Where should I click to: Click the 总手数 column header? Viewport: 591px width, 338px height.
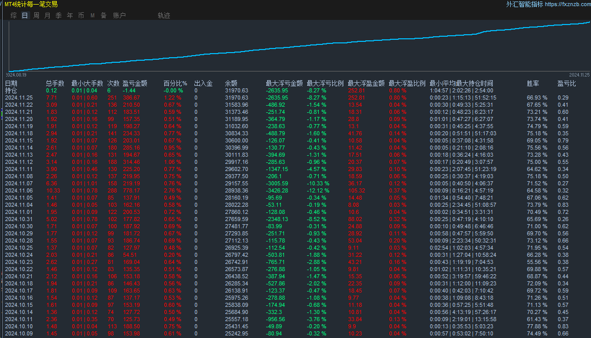coord(55,83)
